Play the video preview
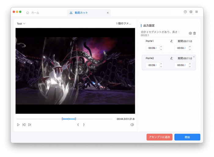 [18, 125]
